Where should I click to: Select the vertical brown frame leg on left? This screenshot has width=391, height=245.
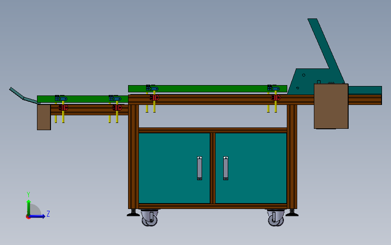pyautogui.click(x=133, y=156)
